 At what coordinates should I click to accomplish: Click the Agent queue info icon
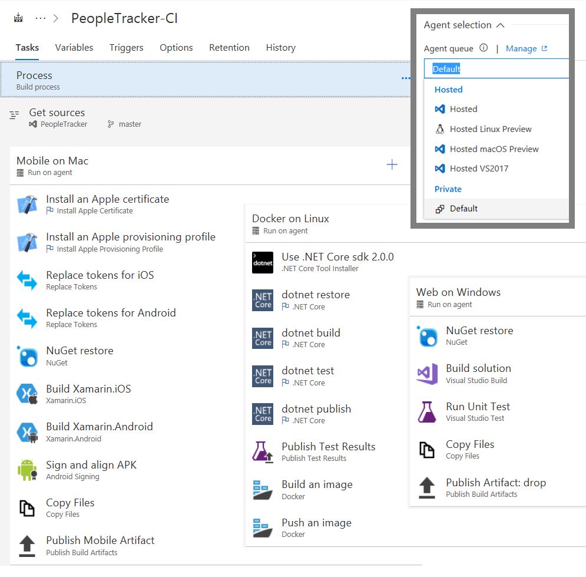pyautogui.click(x=484, y=48)
